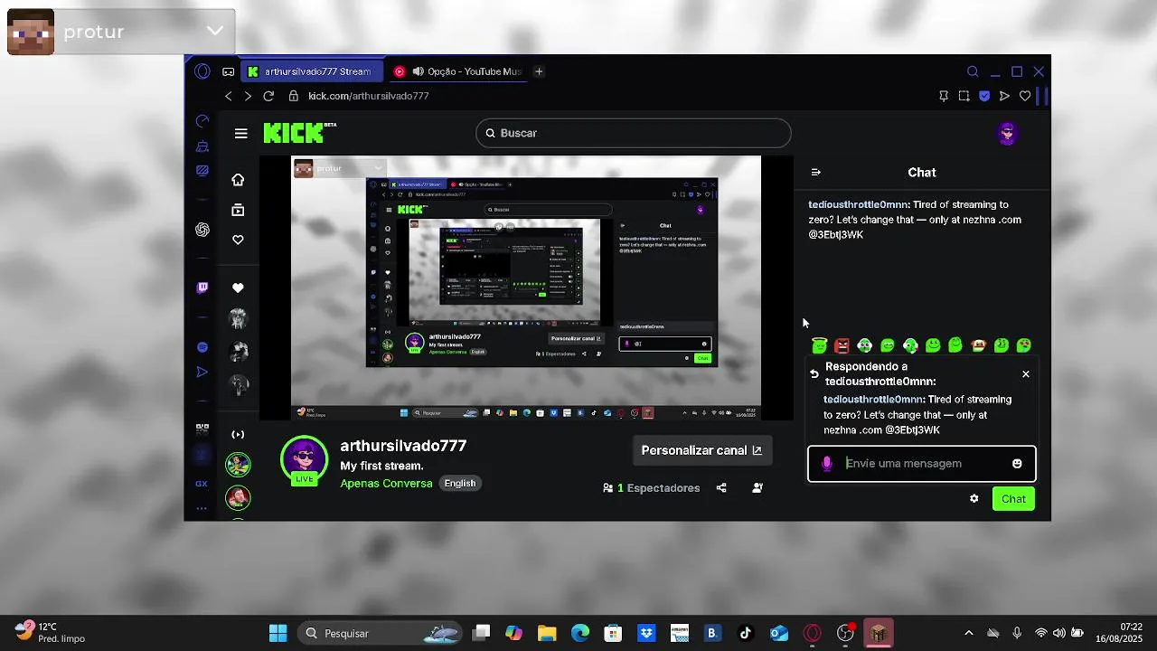Click the purple microphone identity icon in chat
The image size is (1157, 651).
coord(826,464)
